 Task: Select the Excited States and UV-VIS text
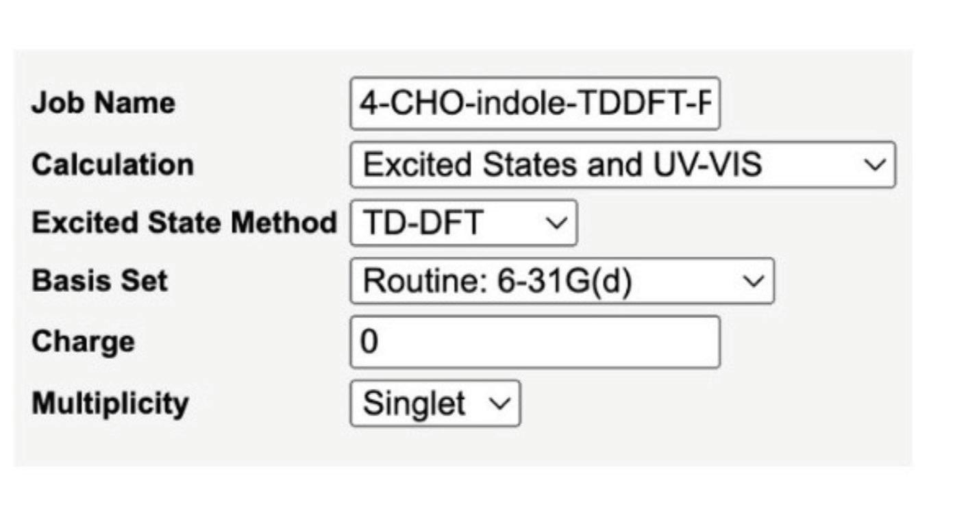[562, 165]
